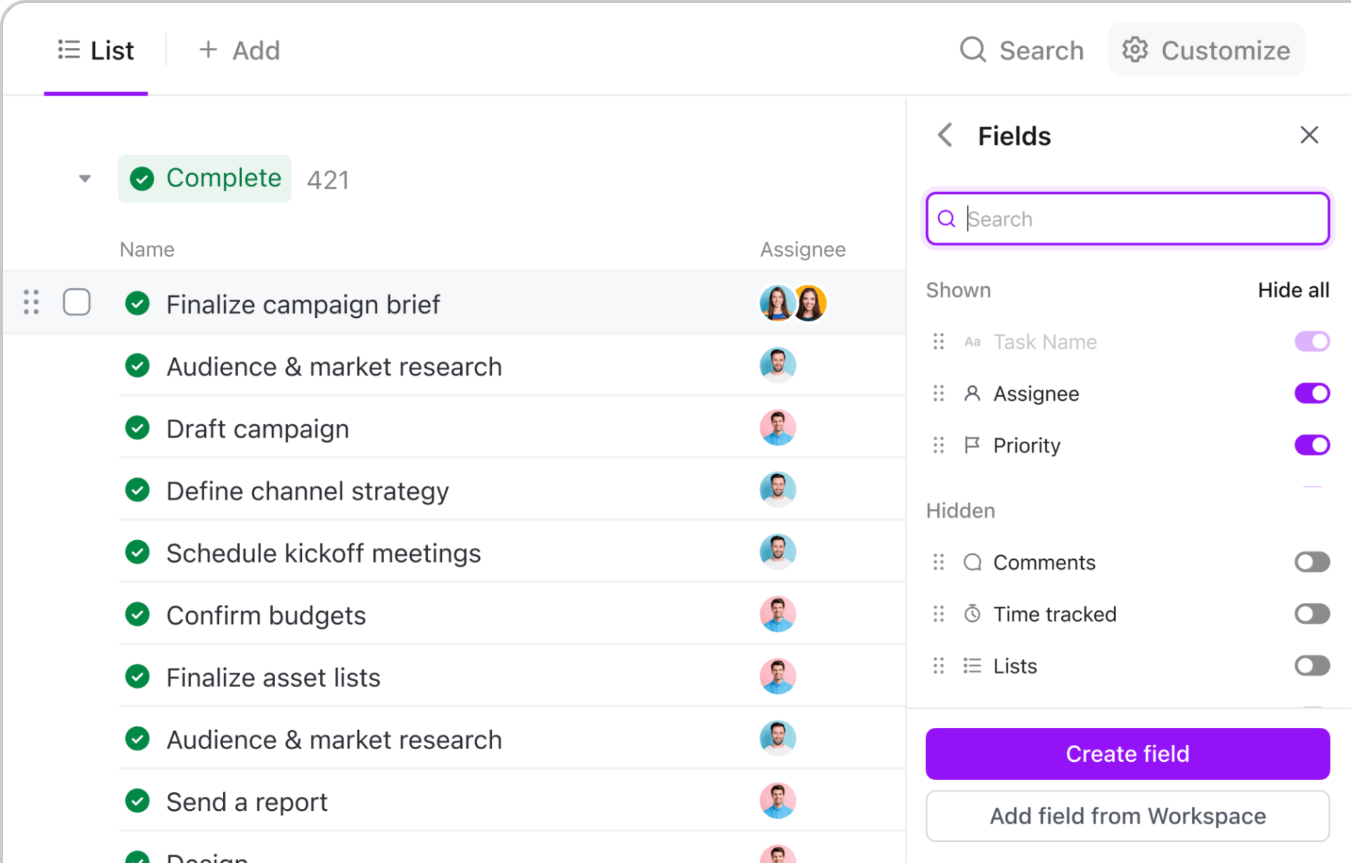The height and width of the screenshot is (863, 1351).
Task: Click inside the Fields search box
Action: click(1126, 219)
